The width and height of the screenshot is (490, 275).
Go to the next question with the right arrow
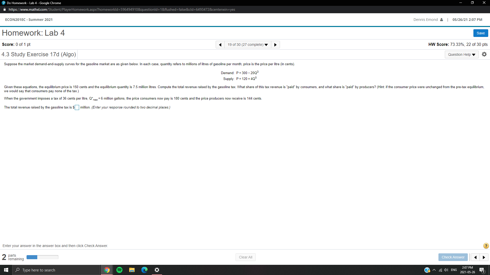tap(275, 44)
